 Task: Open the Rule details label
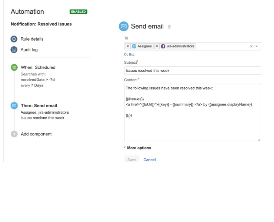(x=32, y=39)
